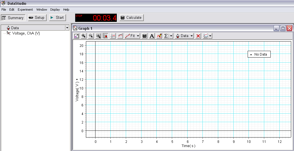Screen dimensions: 294x151
Task: Click the Calculate button
Action: [132, 18]
